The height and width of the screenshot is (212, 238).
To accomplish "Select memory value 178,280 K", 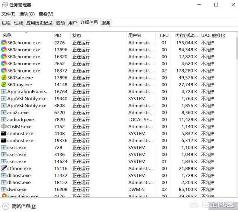I will click(x=187, y=71).
